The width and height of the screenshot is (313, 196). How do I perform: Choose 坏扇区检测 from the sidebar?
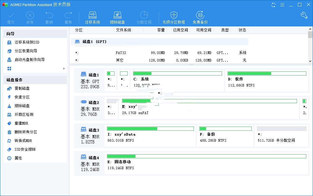(x=24, y=114)
